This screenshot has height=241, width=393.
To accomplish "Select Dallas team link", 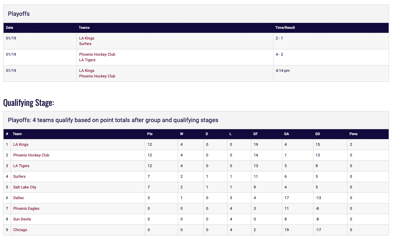I will pyautogui.click(x=18, y=198).
